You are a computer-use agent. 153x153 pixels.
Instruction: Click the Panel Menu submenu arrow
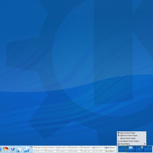(145, 144)
